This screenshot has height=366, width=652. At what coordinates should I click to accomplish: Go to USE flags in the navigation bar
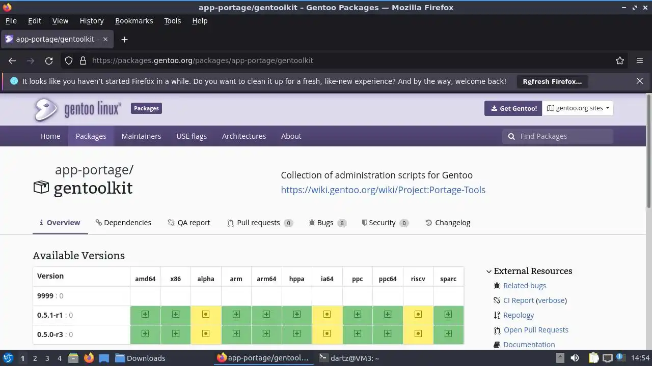pos(192,136)
